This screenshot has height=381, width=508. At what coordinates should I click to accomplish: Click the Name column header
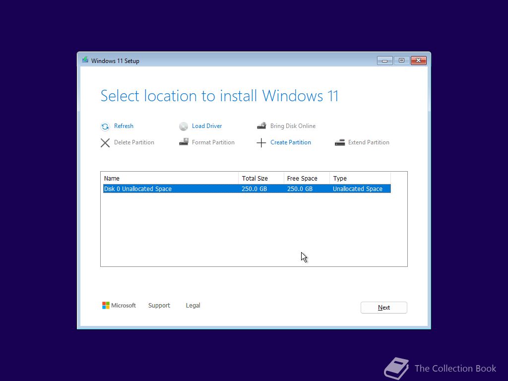point(171,178)
